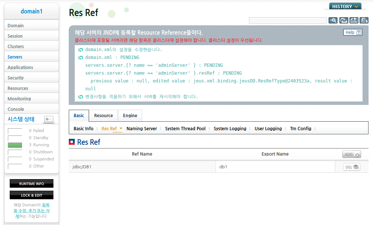Open the Applications menu item

(x=32, y=67)
